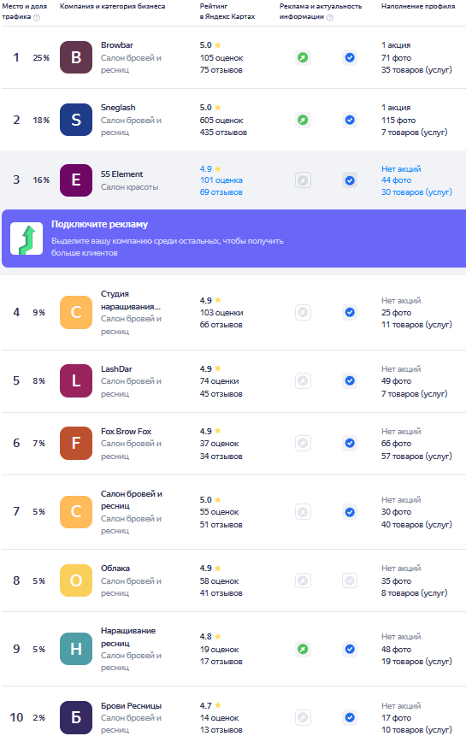
Task: Open the 101 оценка link for 55 Element
Action: (221, 180)
